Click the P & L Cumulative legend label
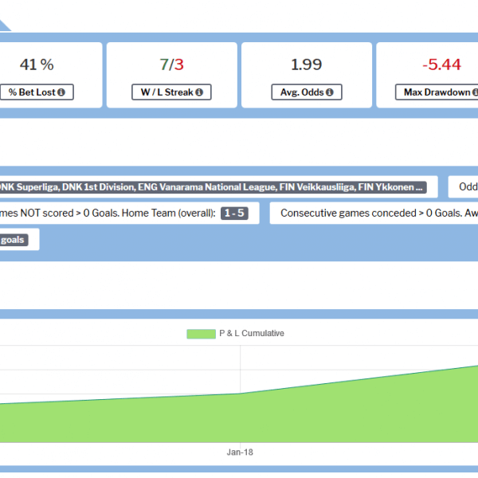 [252, 334]
